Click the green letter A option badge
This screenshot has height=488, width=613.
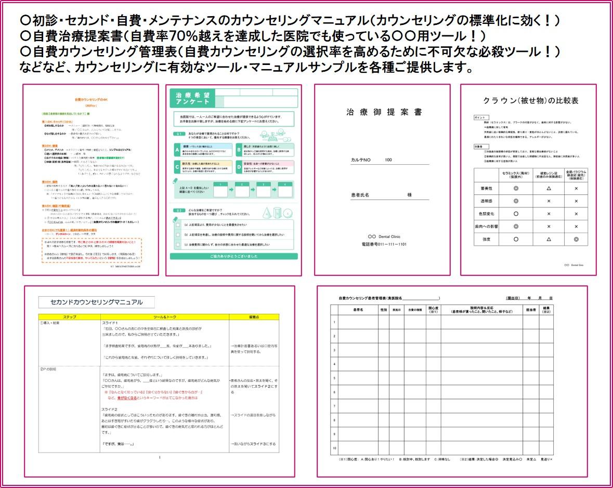(x=177, y=150)
